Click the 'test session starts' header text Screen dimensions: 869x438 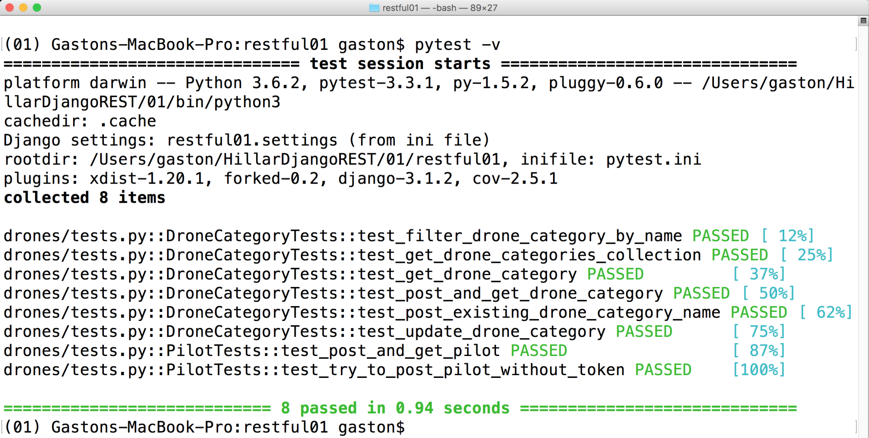(400, 64)
